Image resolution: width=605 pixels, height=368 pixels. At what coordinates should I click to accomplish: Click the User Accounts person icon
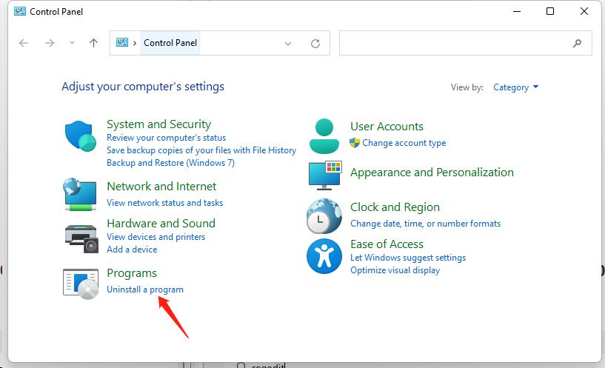[x=324, y=135]
